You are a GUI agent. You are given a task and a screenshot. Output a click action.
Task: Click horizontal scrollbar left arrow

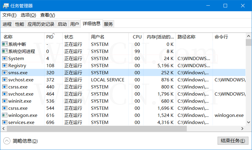[x=4, y=128]
